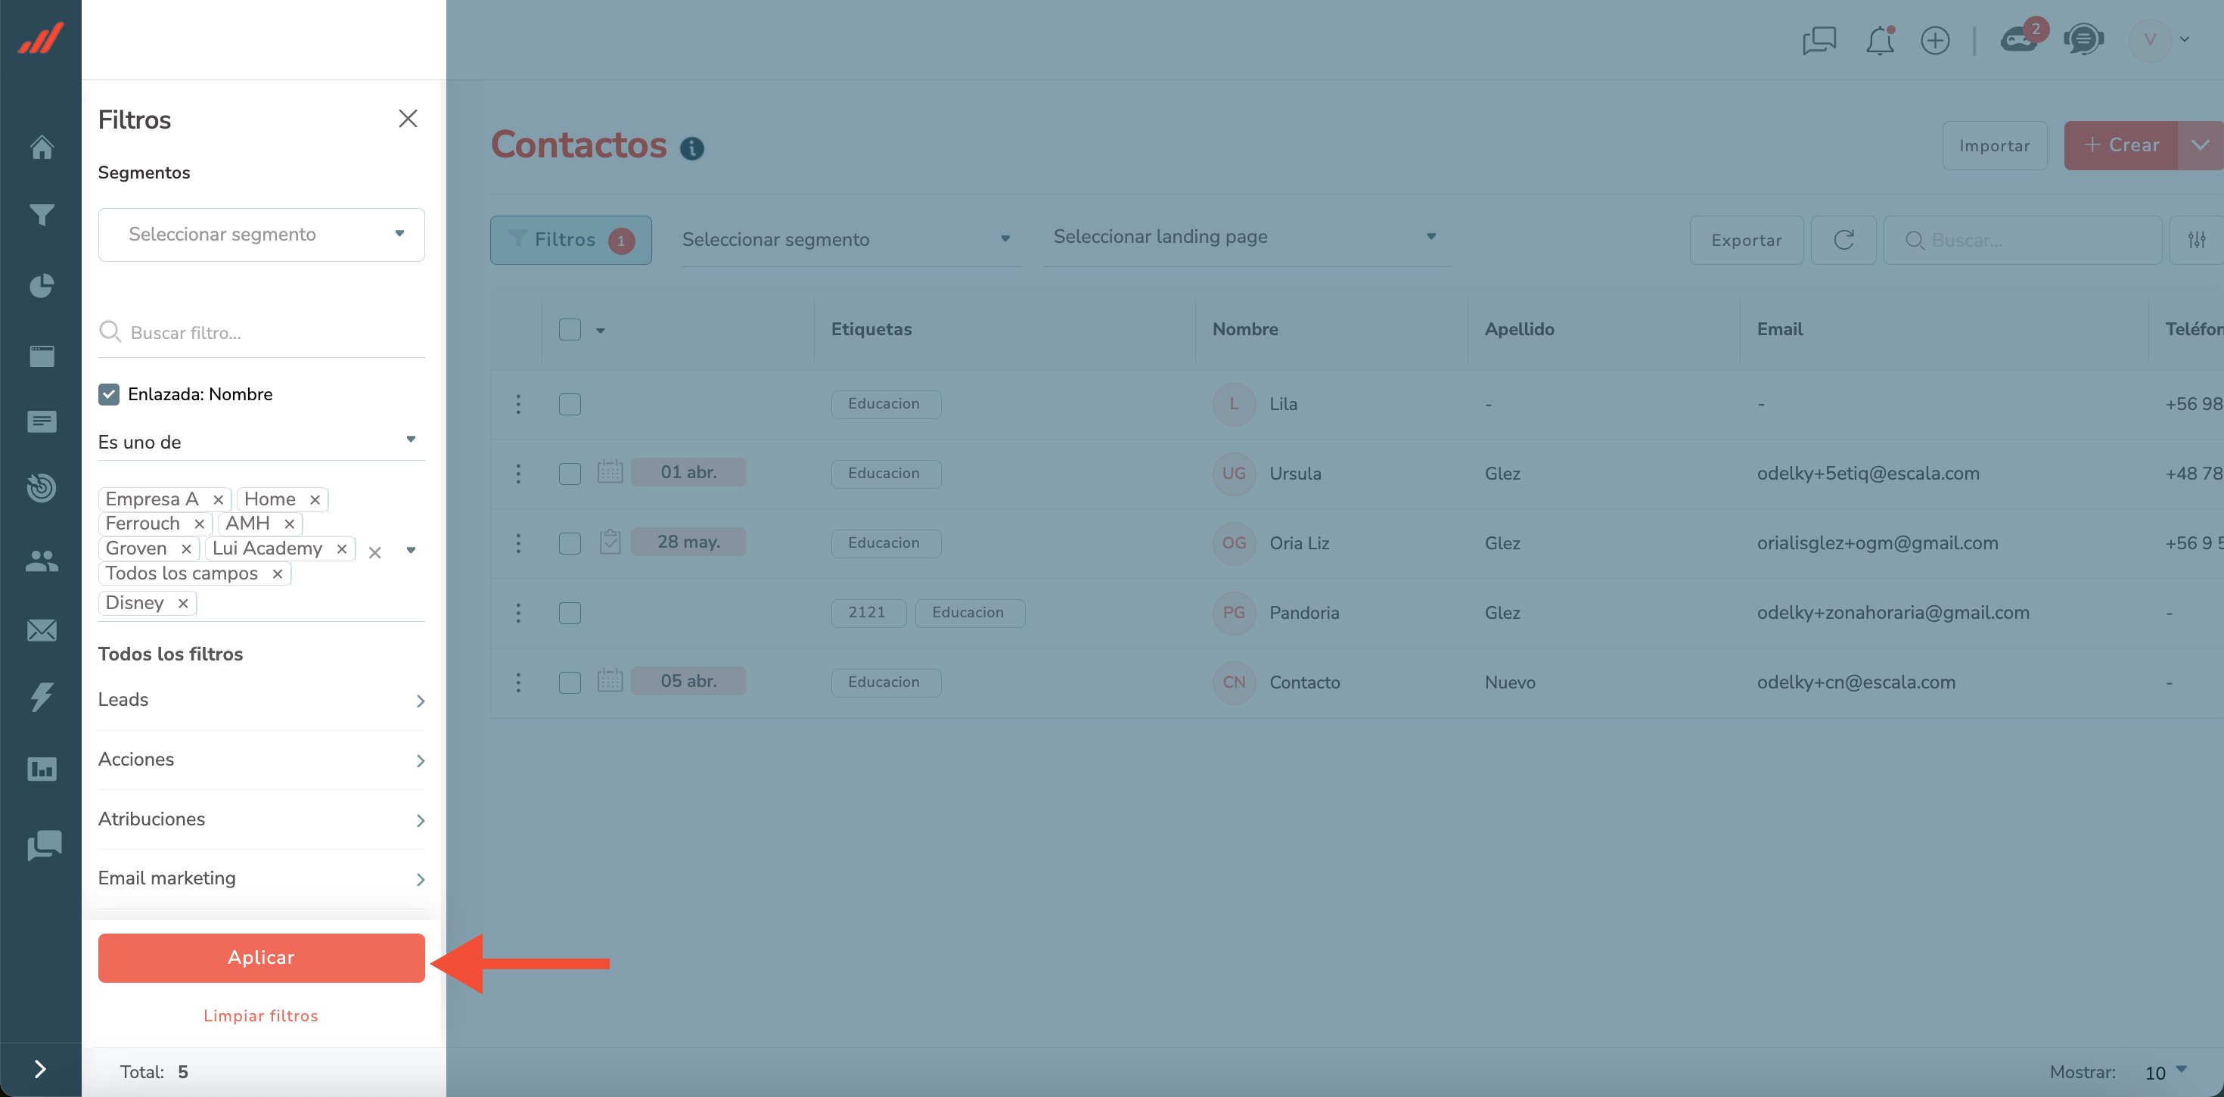Open the select-all options arrow
The image size is (2224, 1097).
600,330
